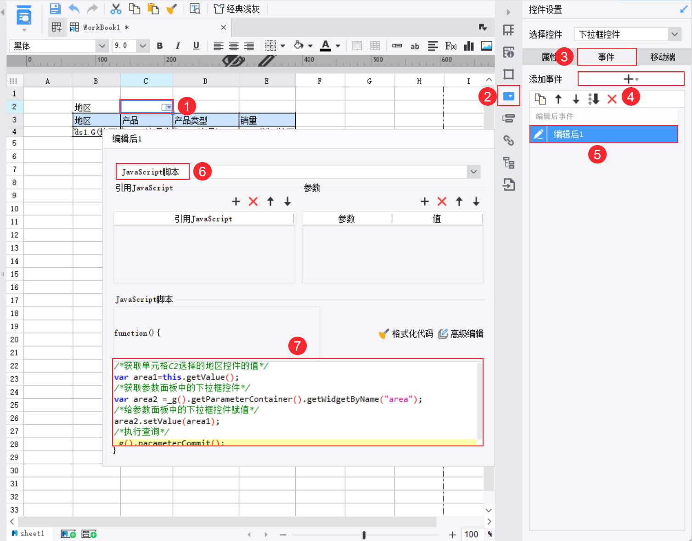This screenshot has width=692, height=541.
Task: Open the 选择控件 dropdown showing 下拉框控件
Action: [627, 34]
